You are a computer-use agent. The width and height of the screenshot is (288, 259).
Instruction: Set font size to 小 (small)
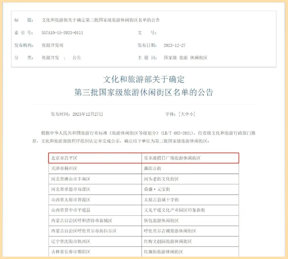click(x=191, y=114)
